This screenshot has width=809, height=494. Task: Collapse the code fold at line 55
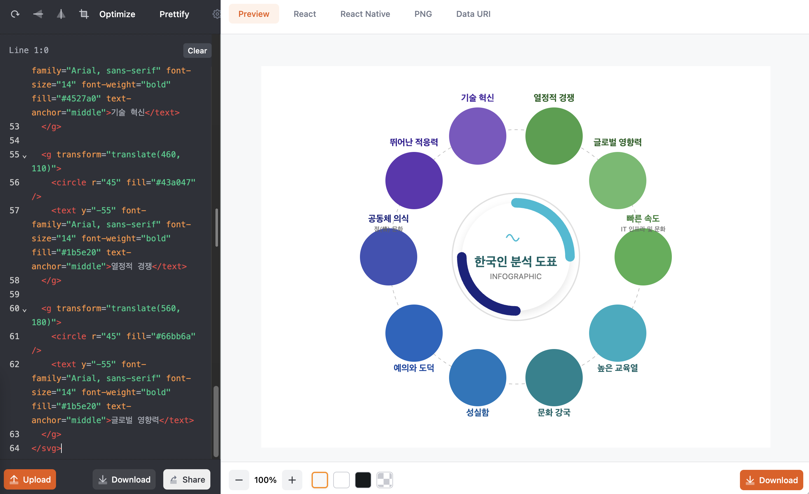(25, 156)
